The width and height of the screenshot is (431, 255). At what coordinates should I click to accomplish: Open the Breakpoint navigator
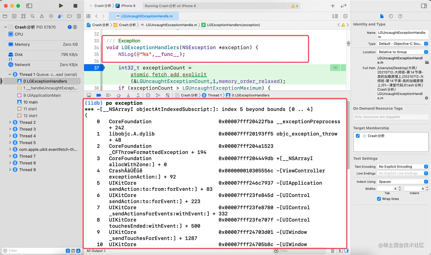click(70, 16)
